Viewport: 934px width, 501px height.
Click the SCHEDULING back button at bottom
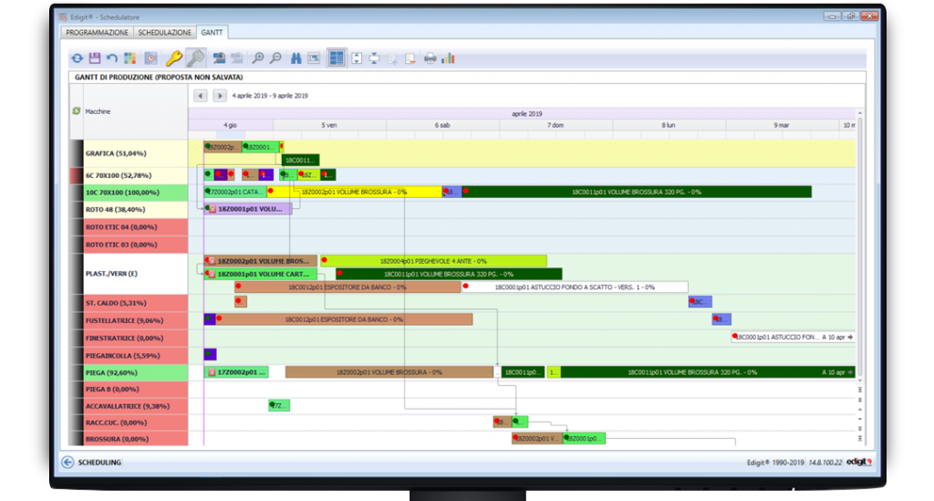[x=68, y=462]
